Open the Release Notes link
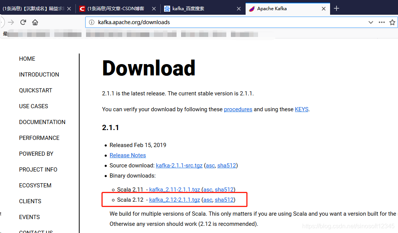398x233 pixels. click(128, 155)
